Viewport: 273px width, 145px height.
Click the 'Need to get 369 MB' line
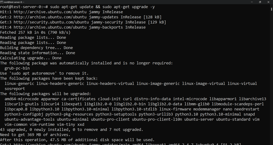[x=35, y=135]
